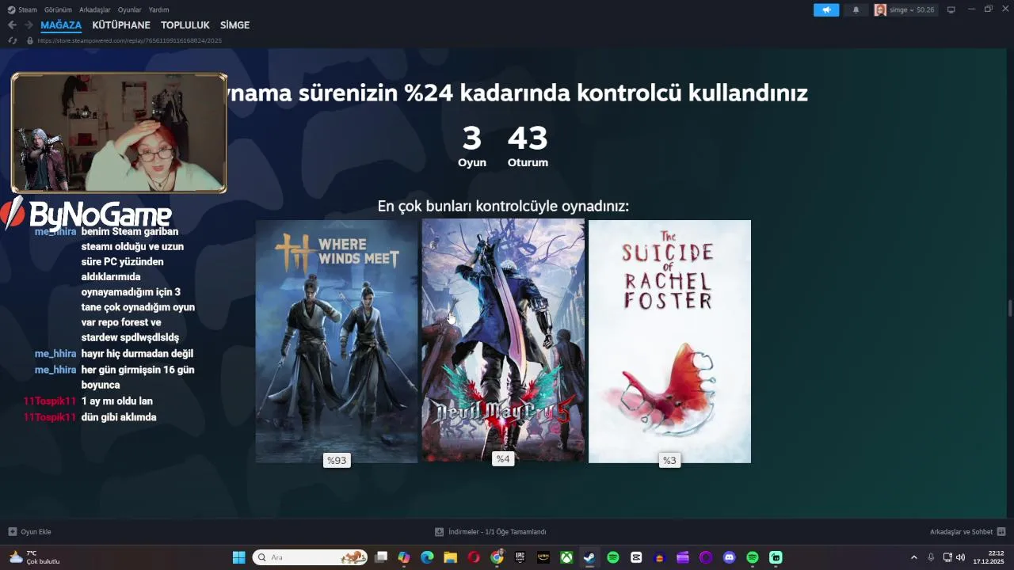Open the clock showing 22:12
Image resolution: width=1014 pixels, height=570 pixels.
pos(989,557)
